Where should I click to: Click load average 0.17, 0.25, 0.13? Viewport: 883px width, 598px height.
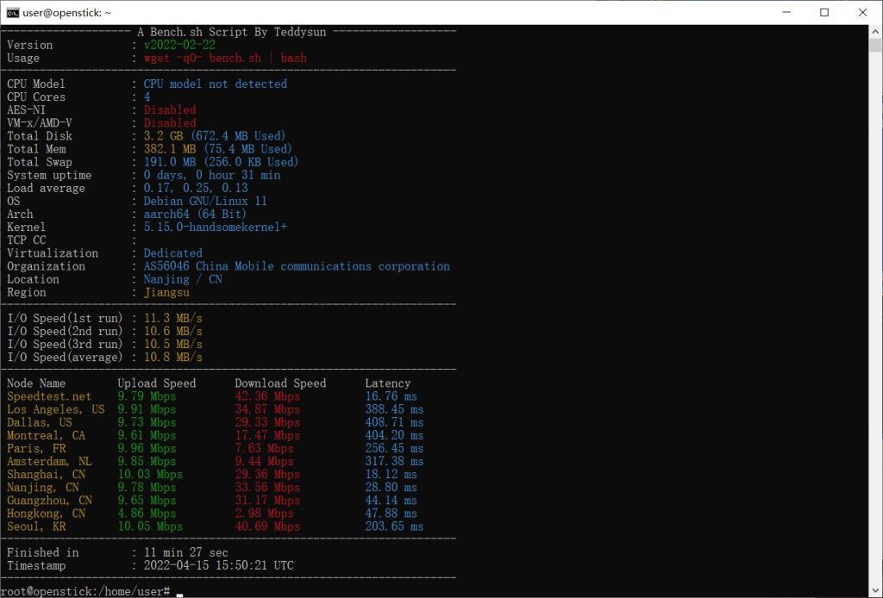coord(196,188)
